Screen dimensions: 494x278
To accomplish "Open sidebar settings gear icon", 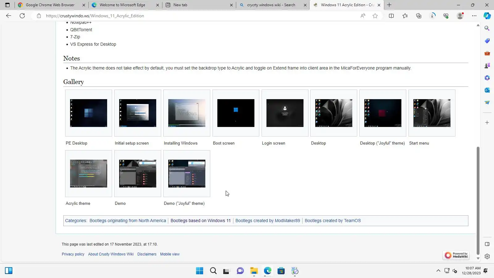I will tap(487, 256).
